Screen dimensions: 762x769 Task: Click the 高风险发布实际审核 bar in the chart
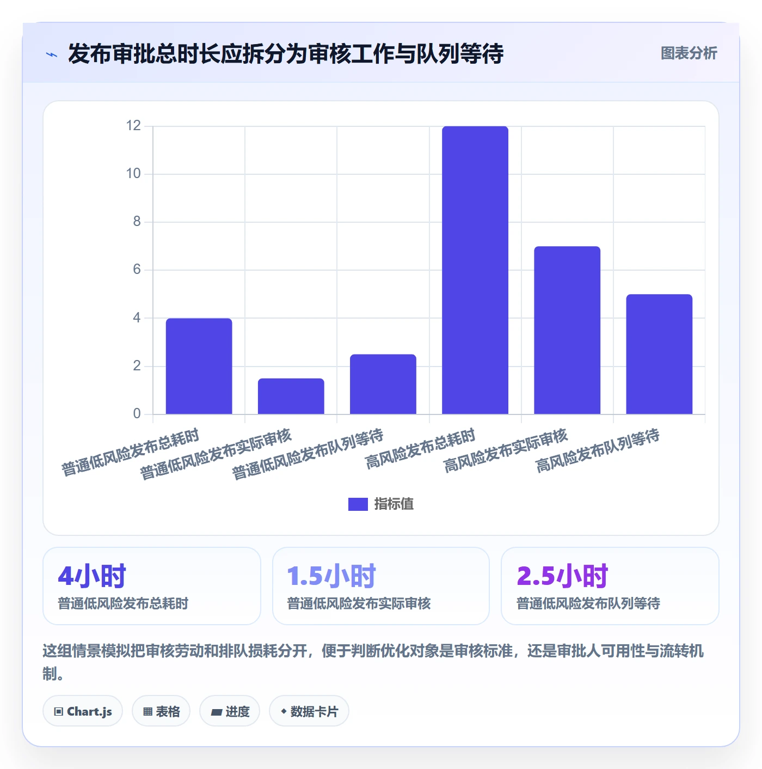point(567,330)
